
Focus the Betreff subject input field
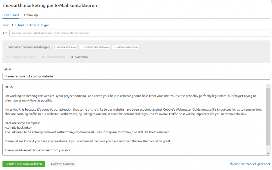pyautogui.click(x=136, y=76)
